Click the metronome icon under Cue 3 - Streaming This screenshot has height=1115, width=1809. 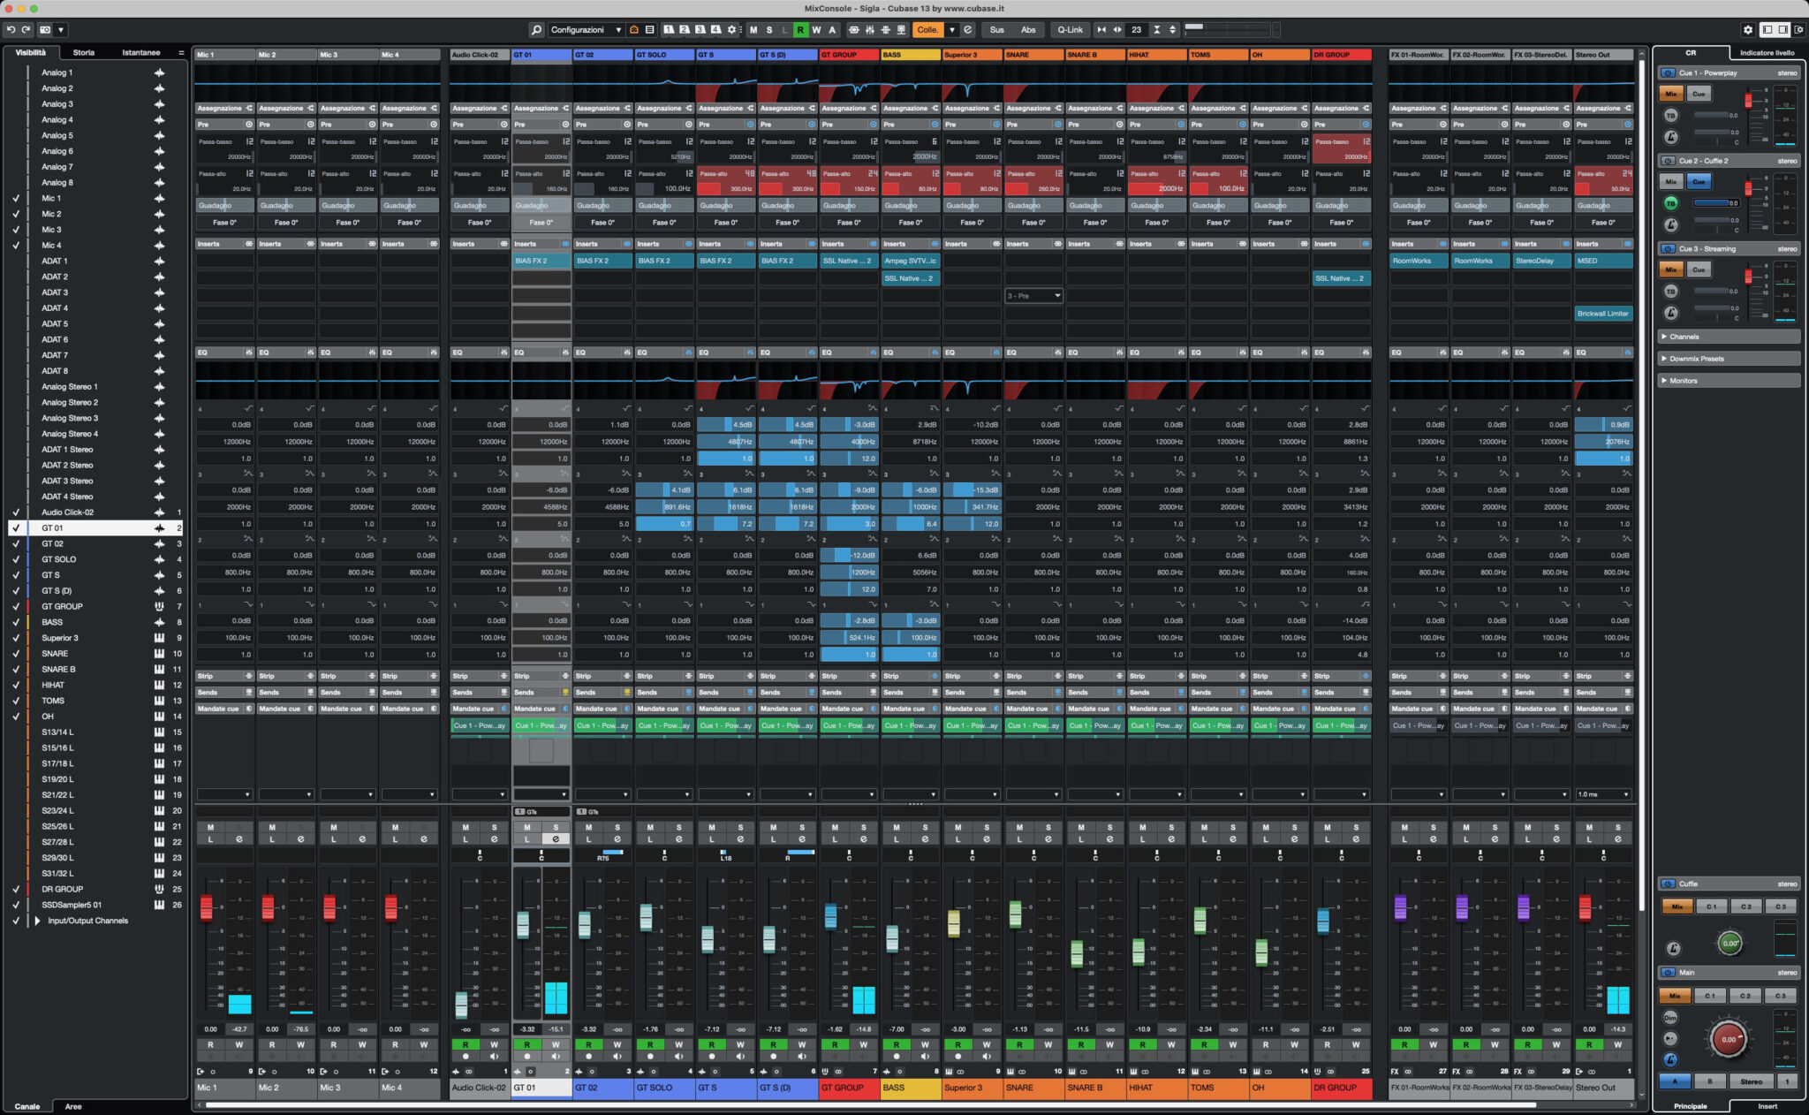(1671, 313)
